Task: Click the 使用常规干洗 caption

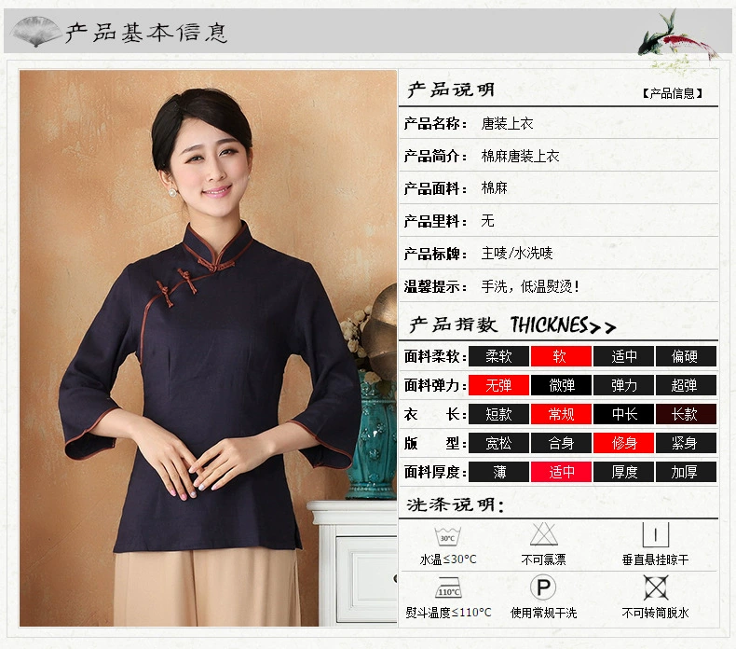Action: coord(543,613)
